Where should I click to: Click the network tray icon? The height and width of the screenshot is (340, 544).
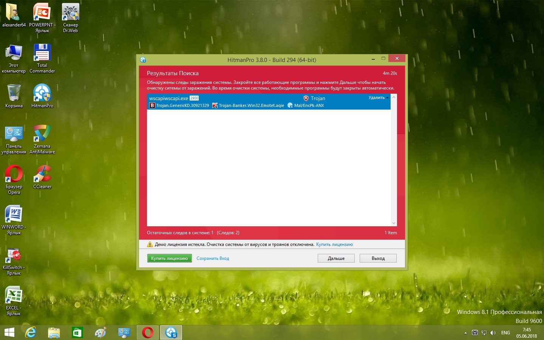(x=484, y=333)
